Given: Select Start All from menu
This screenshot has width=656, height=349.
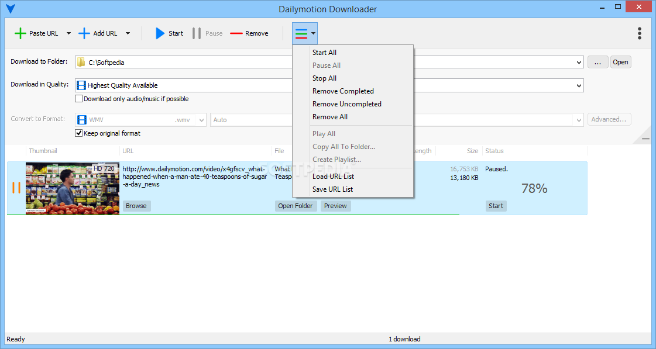Looking at the screenshot, I should click(x=353, y=52).
